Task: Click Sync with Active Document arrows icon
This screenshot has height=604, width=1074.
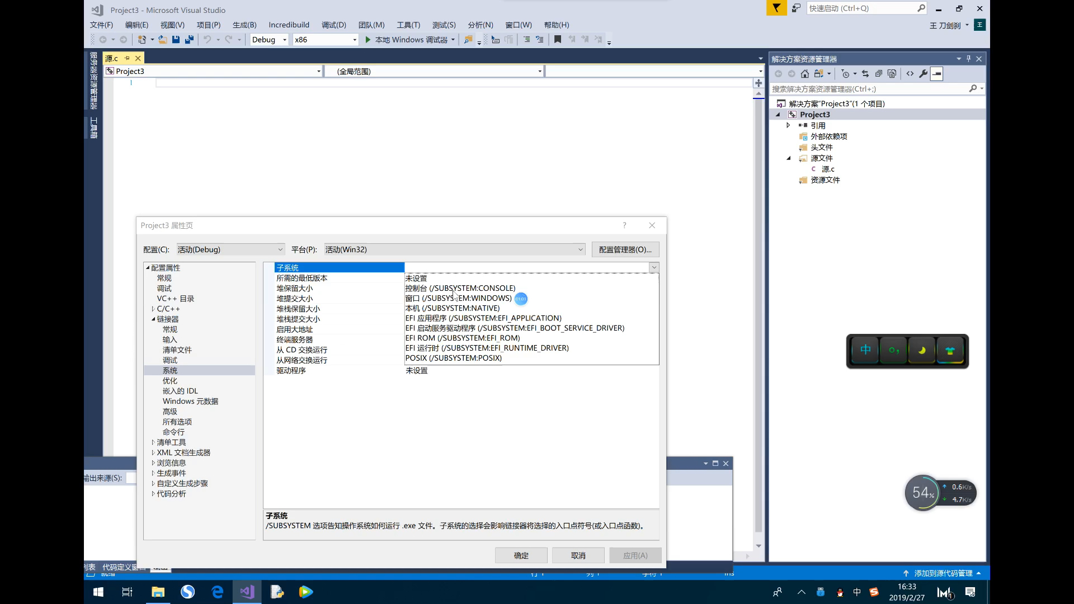Action: coord(865,74)
